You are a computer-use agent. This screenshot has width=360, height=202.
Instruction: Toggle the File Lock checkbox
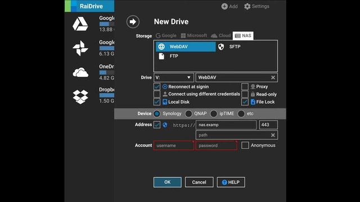pyautogui.click(x=245, y=102)
